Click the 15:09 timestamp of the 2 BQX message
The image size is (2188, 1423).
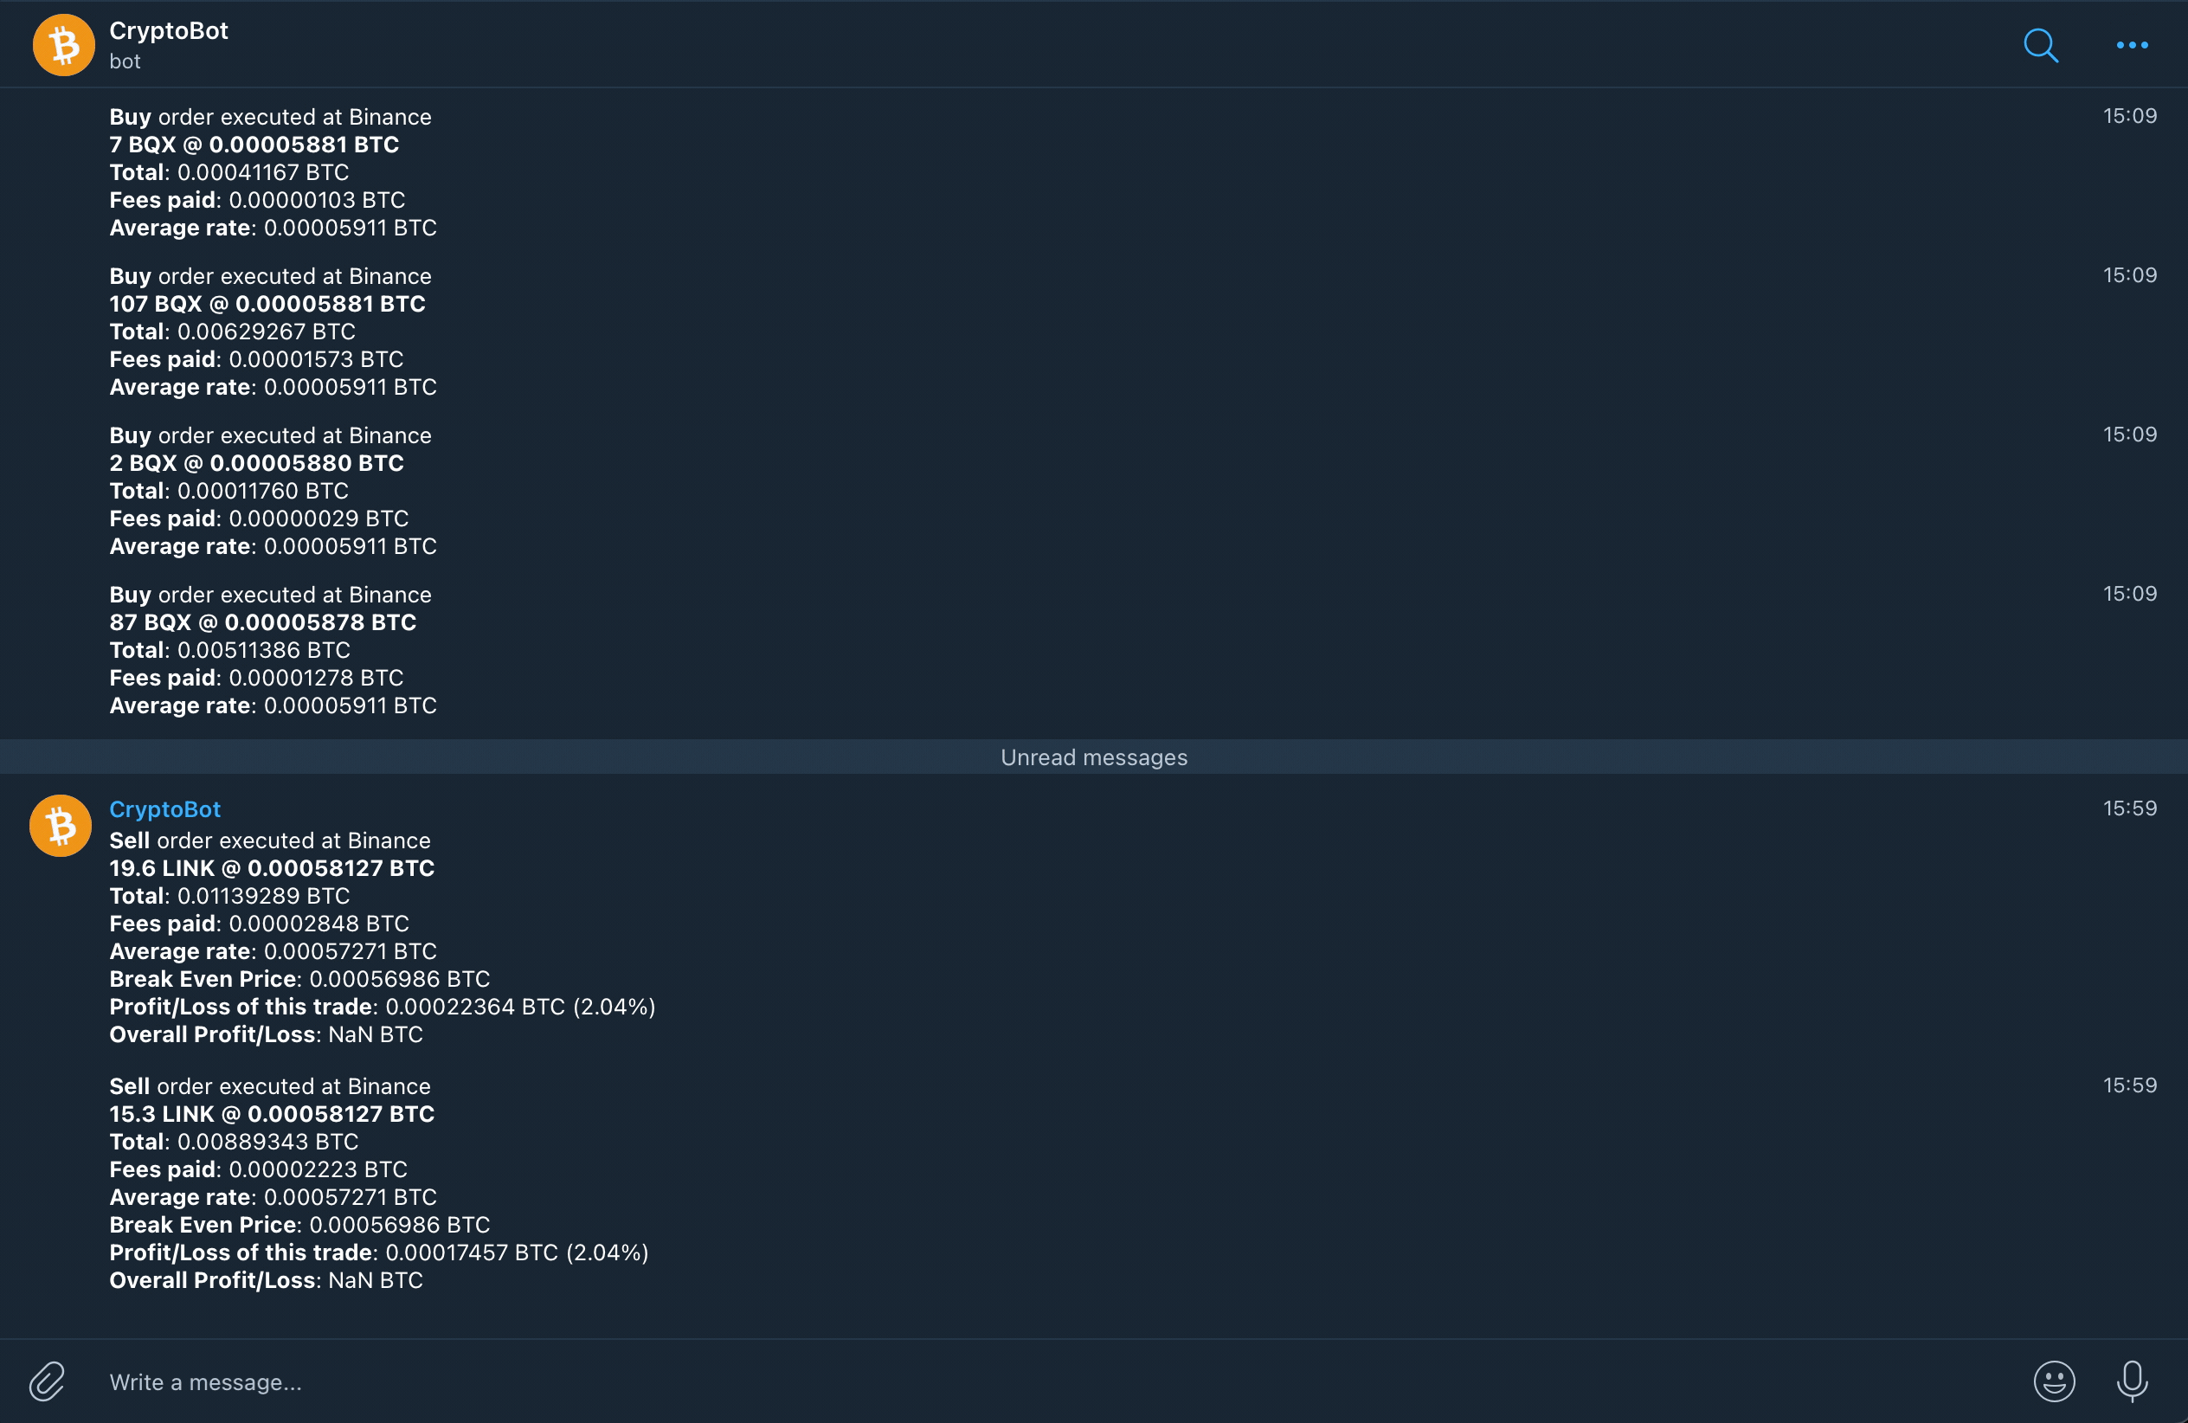[x=2129, y=434]
